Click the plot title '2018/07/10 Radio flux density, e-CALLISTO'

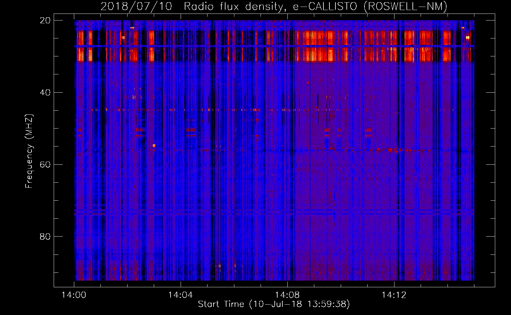point(274,6)
